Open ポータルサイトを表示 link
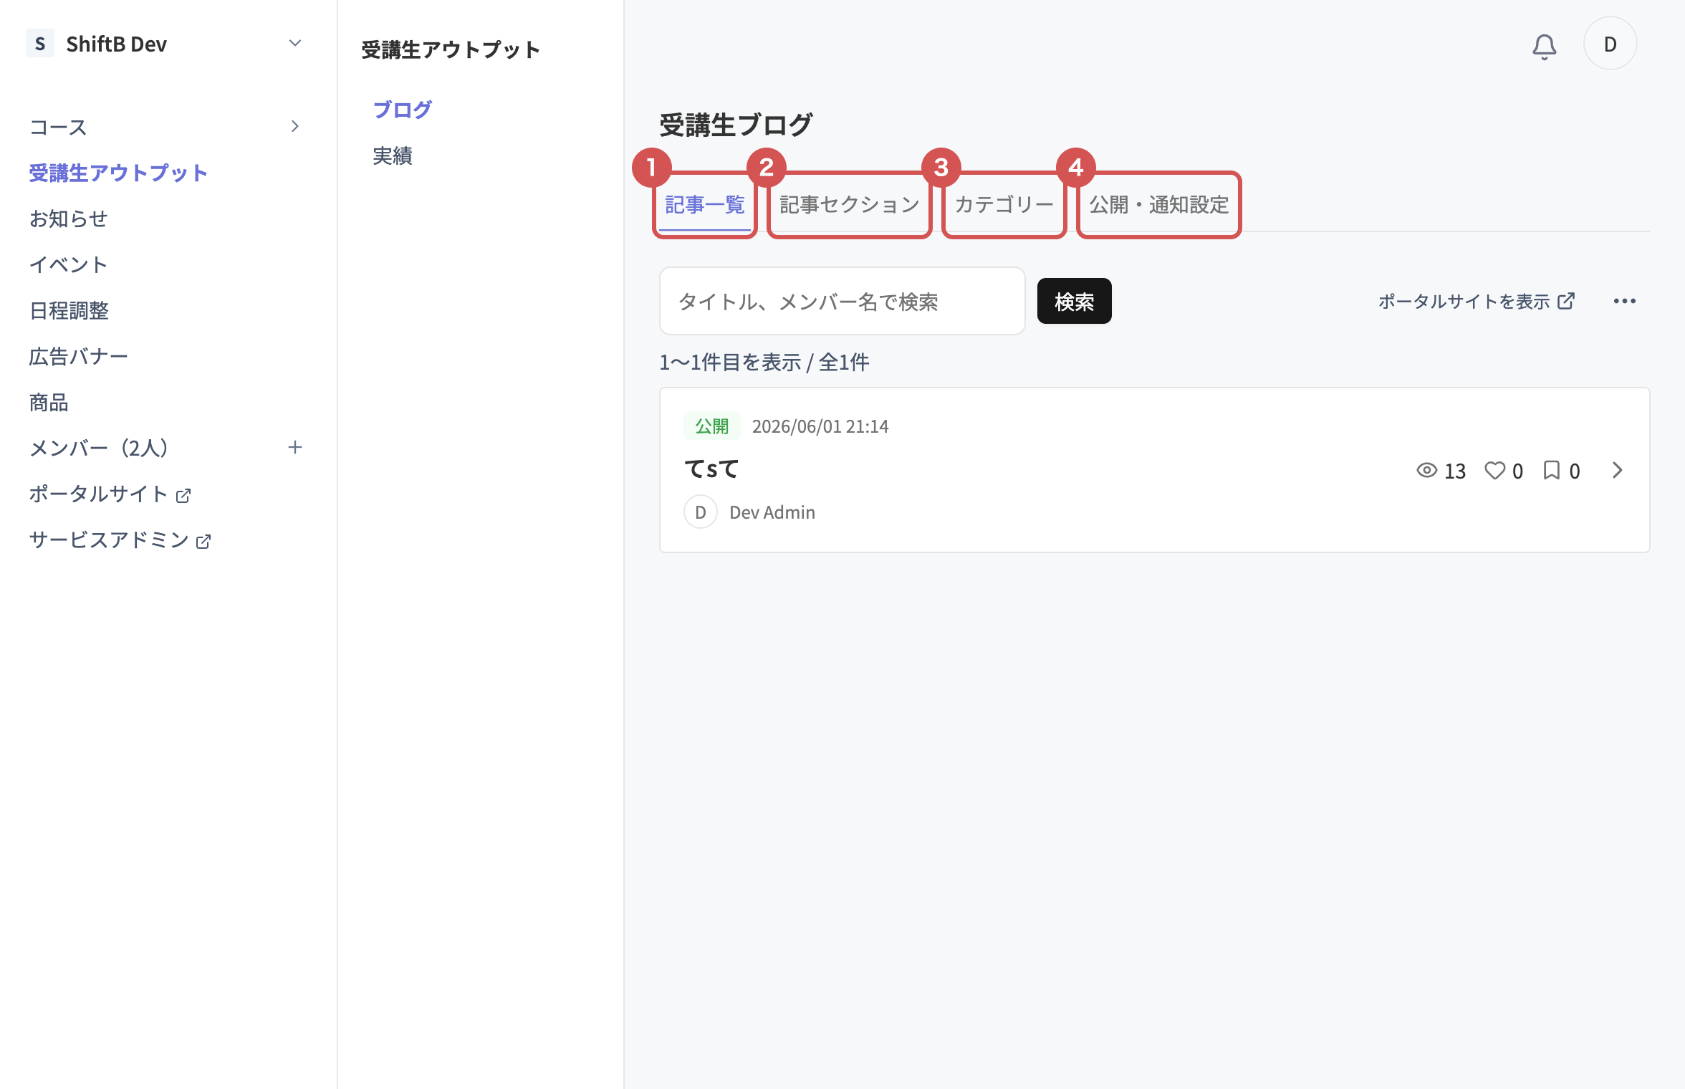The height and width of the screenshot is (1089, 1685). click(1477, 301)
